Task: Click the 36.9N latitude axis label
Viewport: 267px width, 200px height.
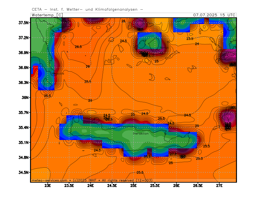Action: pyautogui.click(x=23, y=53)
